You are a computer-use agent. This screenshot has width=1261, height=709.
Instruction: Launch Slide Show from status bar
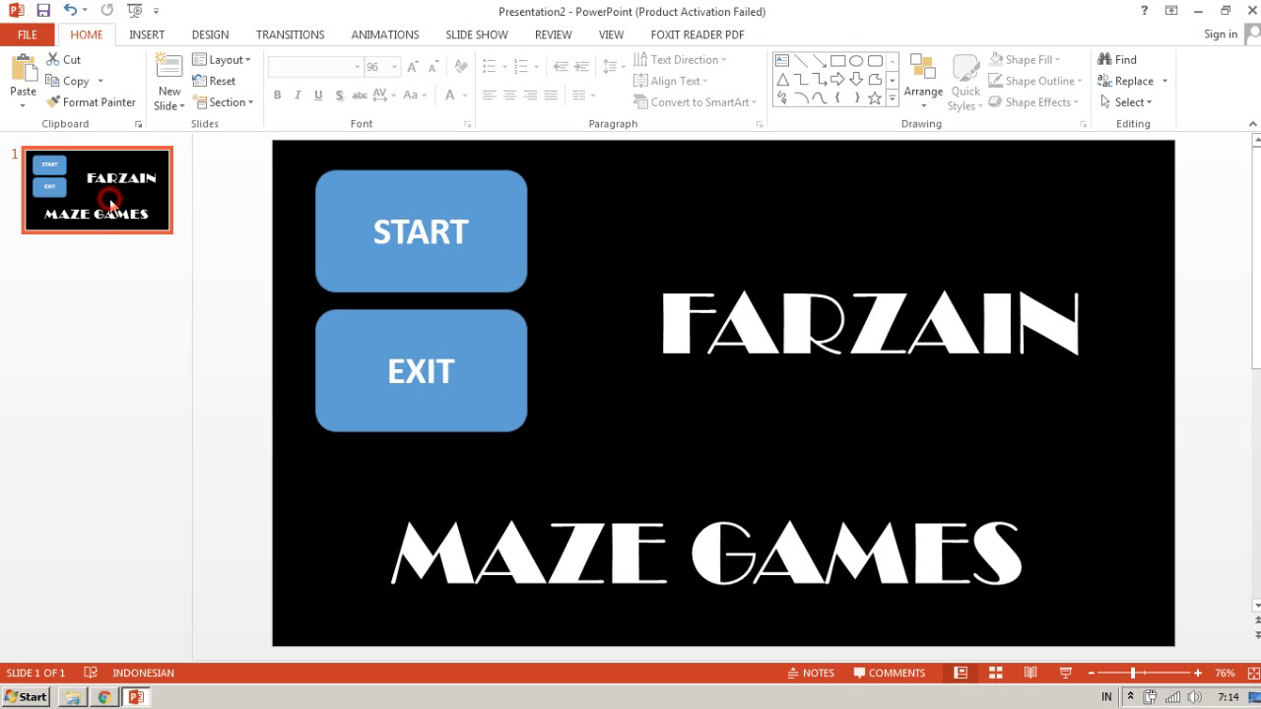1065,673
